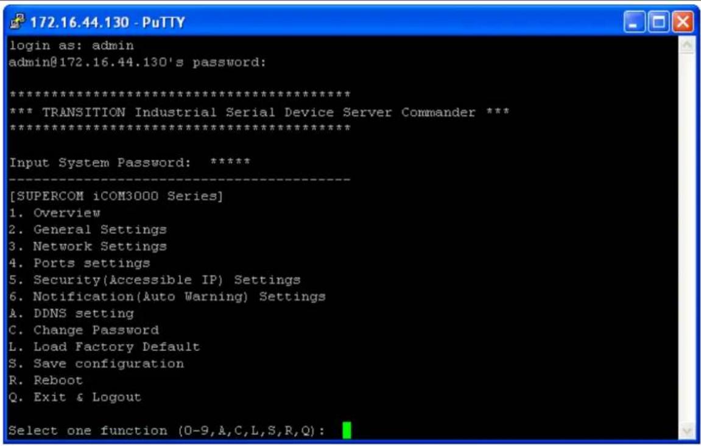Click the 'Select one function' prompt text
Screen dimensions: 701x446
coord(167,431)
